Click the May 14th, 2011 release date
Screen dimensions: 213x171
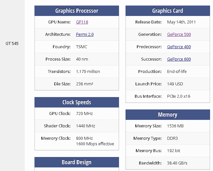click(x=181, y=22)
